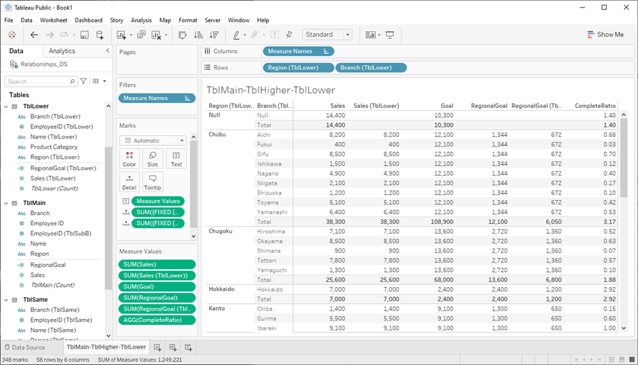Image resolution: width=638 pixels, height=365 pixels.
Task: Click the Undo back arrow in toolbar
Action: coord(34,35)
